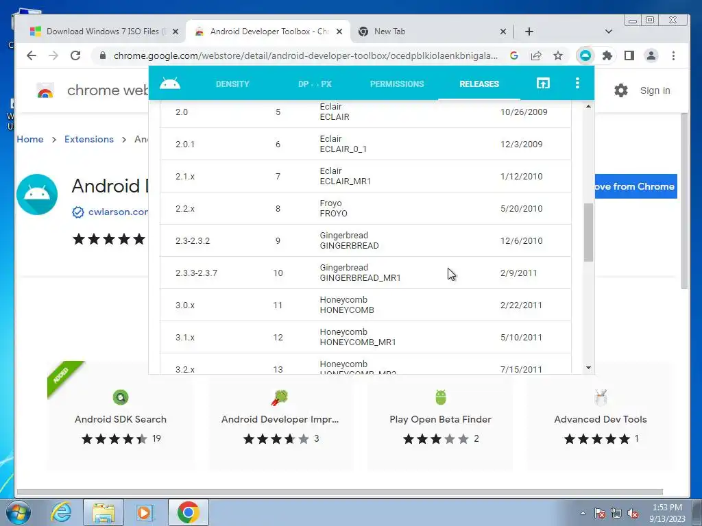This screenshot has width=702, height=526.
Task: Click the HONEYCOMB_MR1 release name
Action: click(x=358, y=342)
